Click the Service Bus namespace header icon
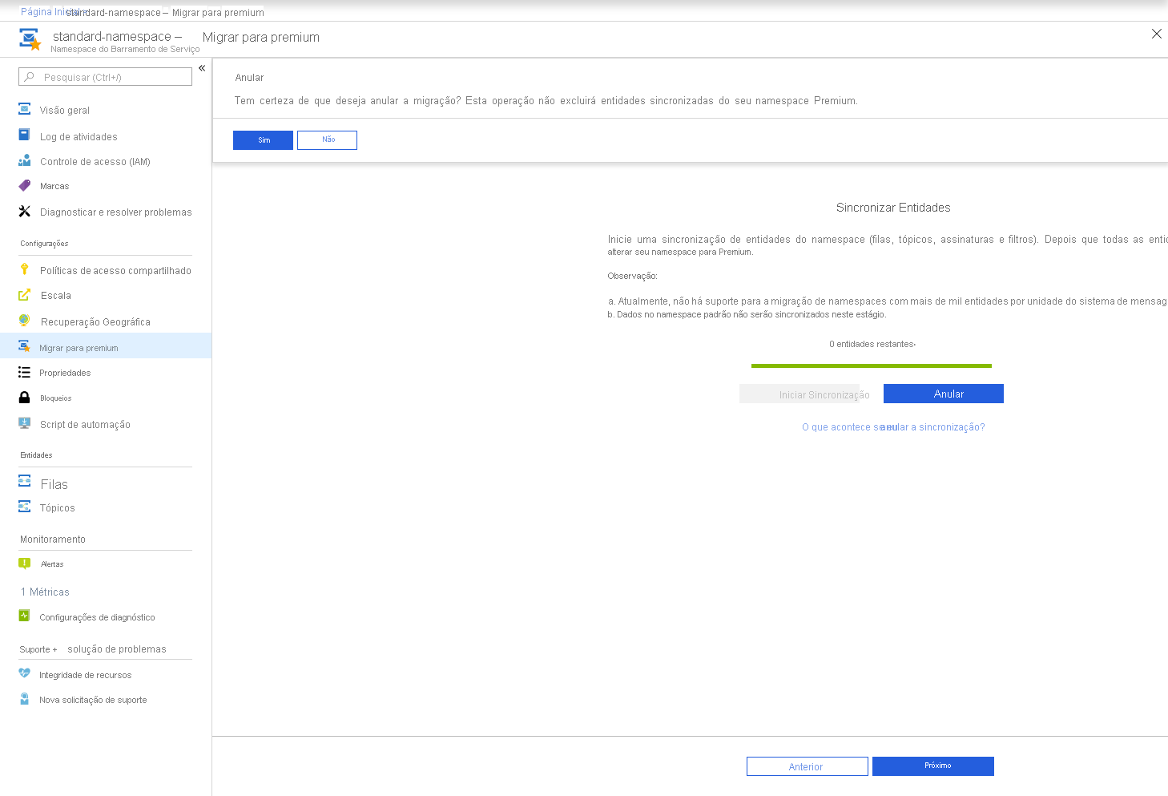Image resolution: width=1168 pixels, height=796 pixels. click(30, 39)
